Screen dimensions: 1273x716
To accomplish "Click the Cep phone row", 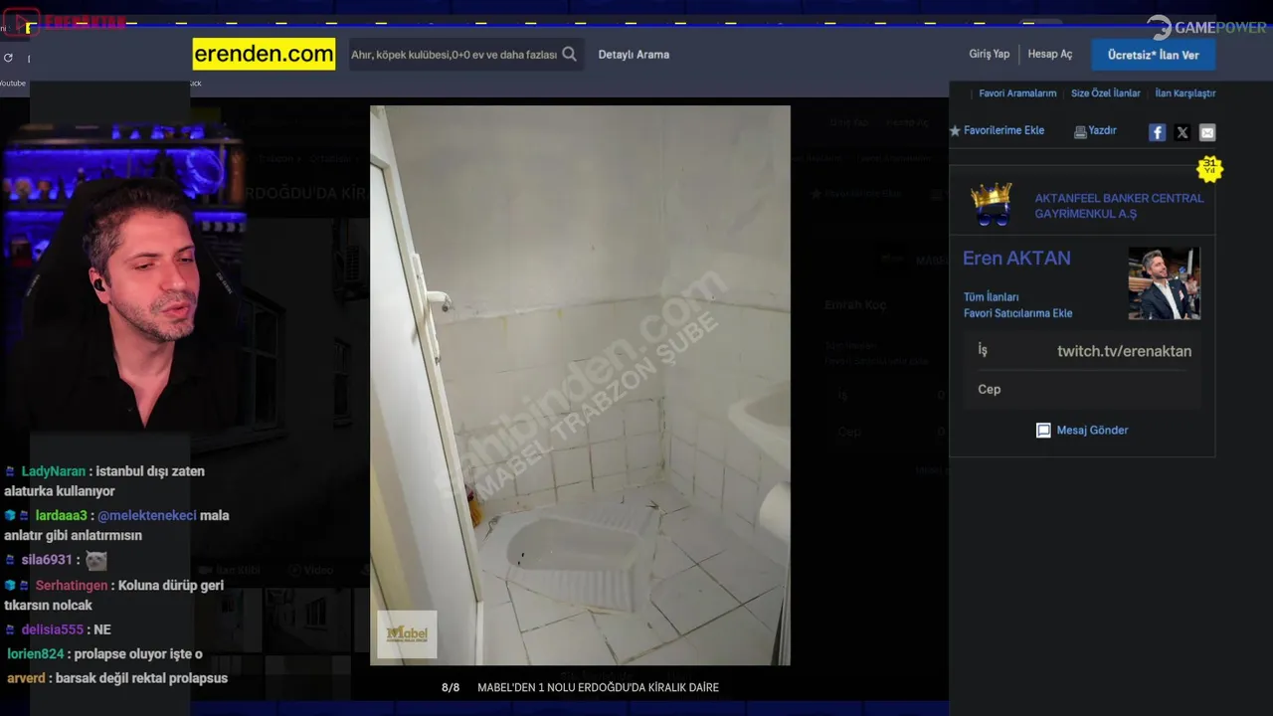I will (x=1083, y=389).
